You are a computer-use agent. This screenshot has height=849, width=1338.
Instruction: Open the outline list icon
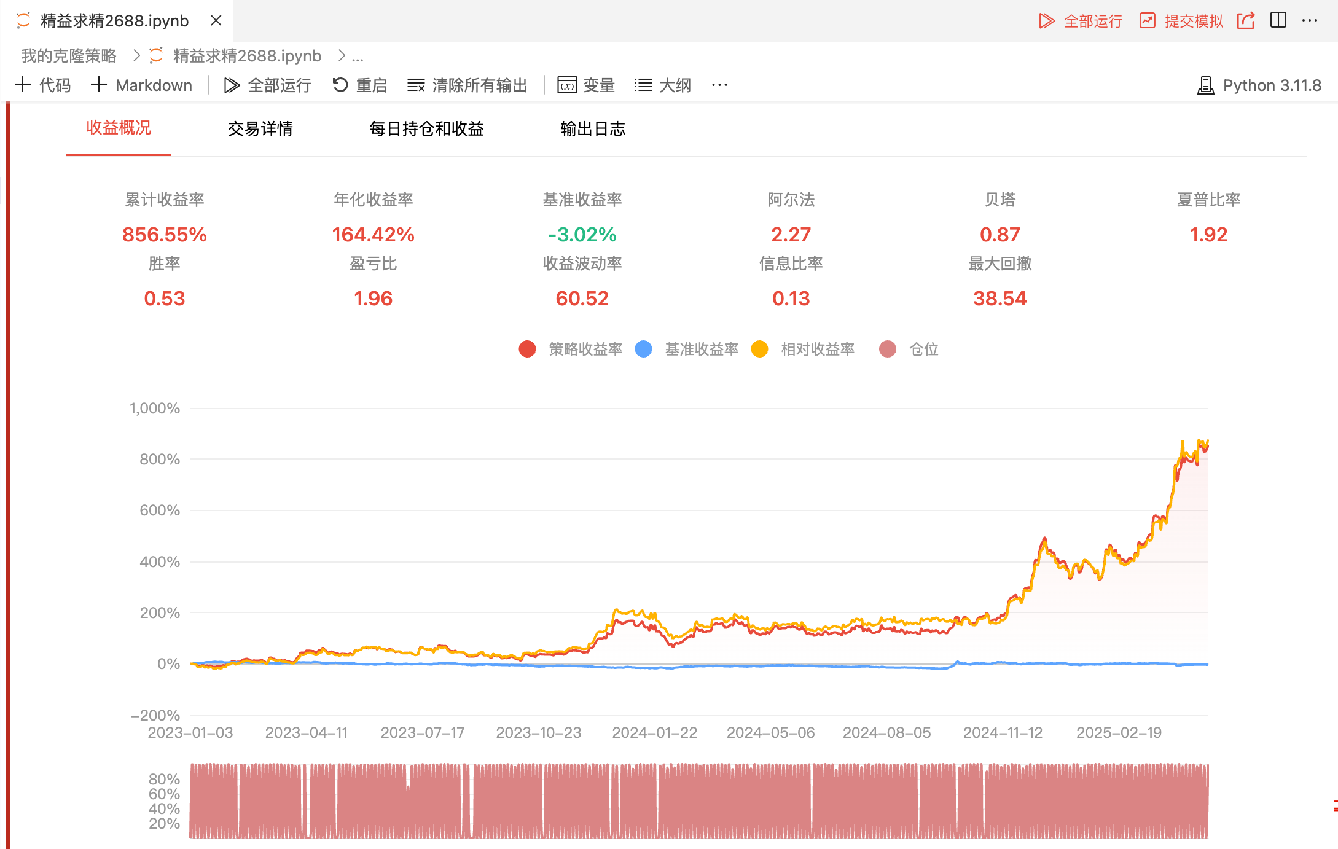click(x=643, y=85)
